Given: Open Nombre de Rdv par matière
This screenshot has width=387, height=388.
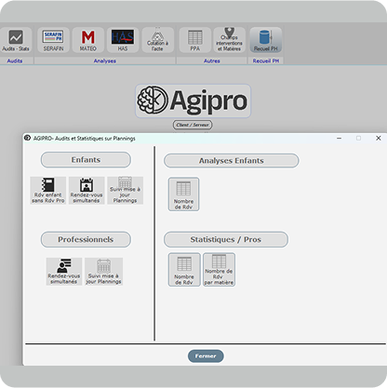Looking at the screenshot, I should point(219,270).
